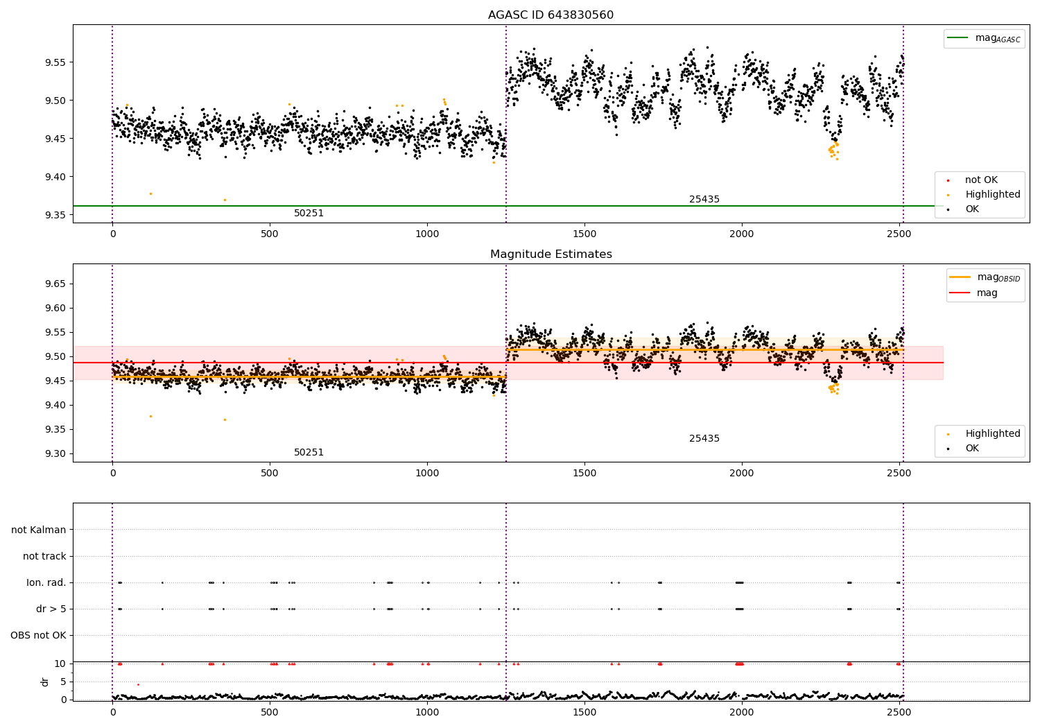Click the 50251 label in Magnitude Estimates plot
This screenshot has height=728, width=1040.
[309, 453]
